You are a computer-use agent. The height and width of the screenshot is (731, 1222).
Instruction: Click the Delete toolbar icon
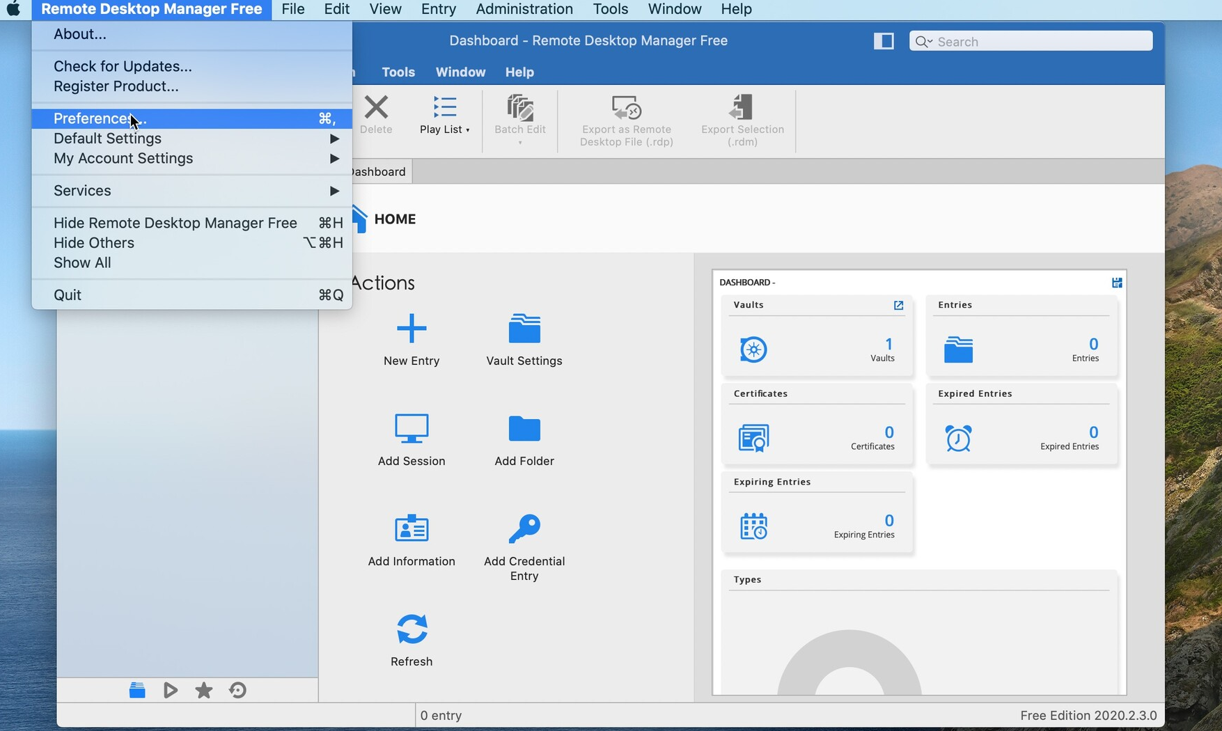point(376,107)
